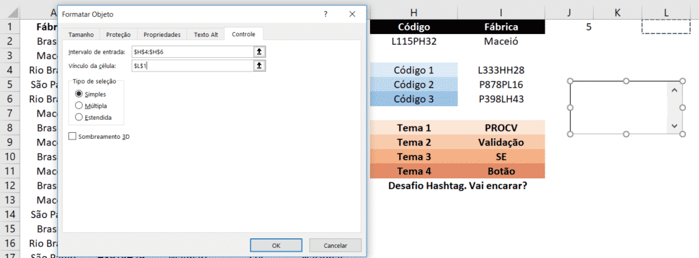Image resolution: width=699 pixels, height=258 pixels.
Task: Click the Botão cell
Action: pyautogui.click(x=502, y=172)
